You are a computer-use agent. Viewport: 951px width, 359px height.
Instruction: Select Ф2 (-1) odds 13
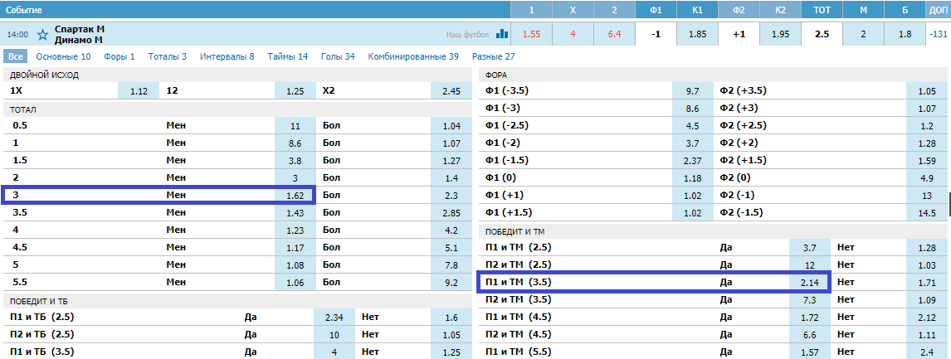pyautogui.click(x=927, y=196)
